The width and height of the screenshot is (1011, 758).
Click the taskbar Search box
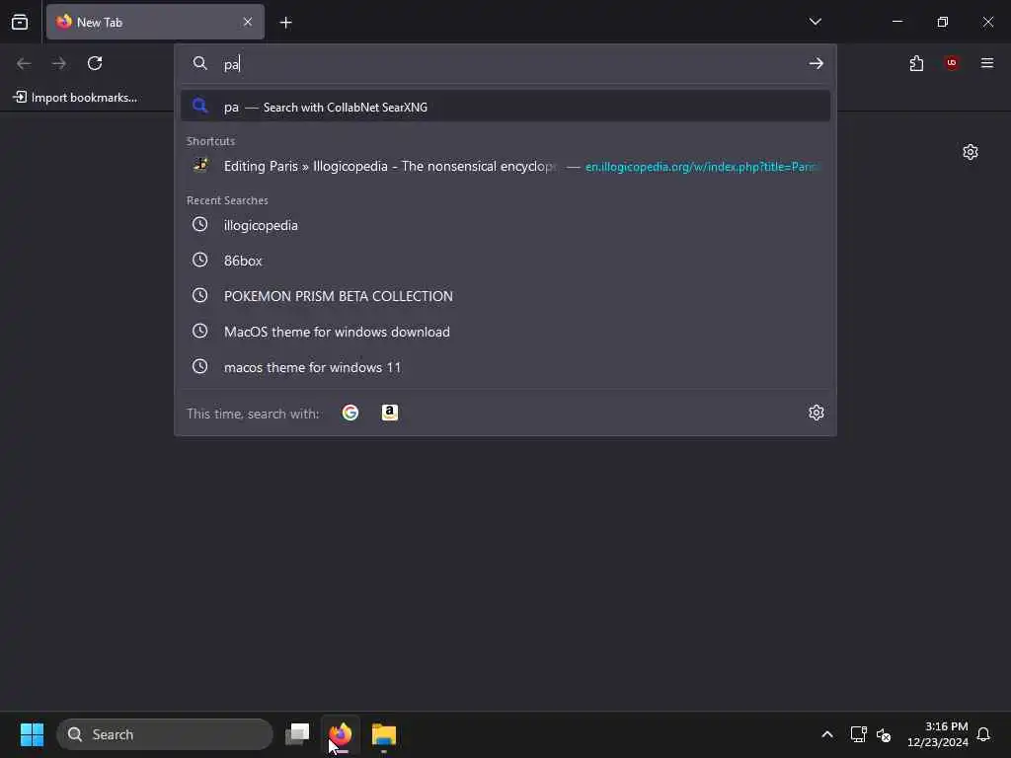(x=165, y=734)
